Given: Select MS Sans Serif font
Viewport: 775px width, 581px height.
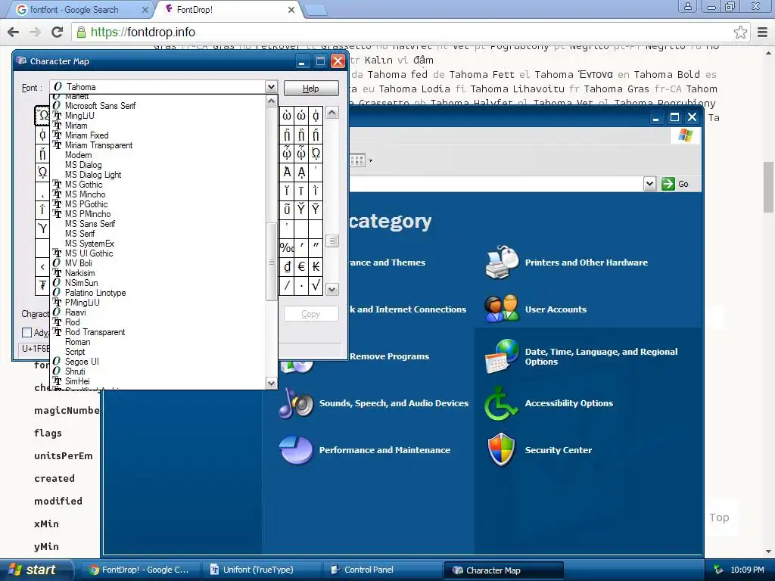Looking at the screenshot, I should (x=90, y=224).
